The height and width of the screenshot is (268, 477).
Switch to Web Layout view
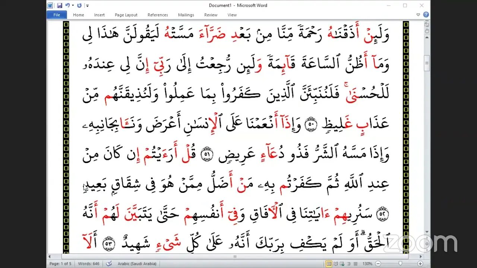coord(342,264)
